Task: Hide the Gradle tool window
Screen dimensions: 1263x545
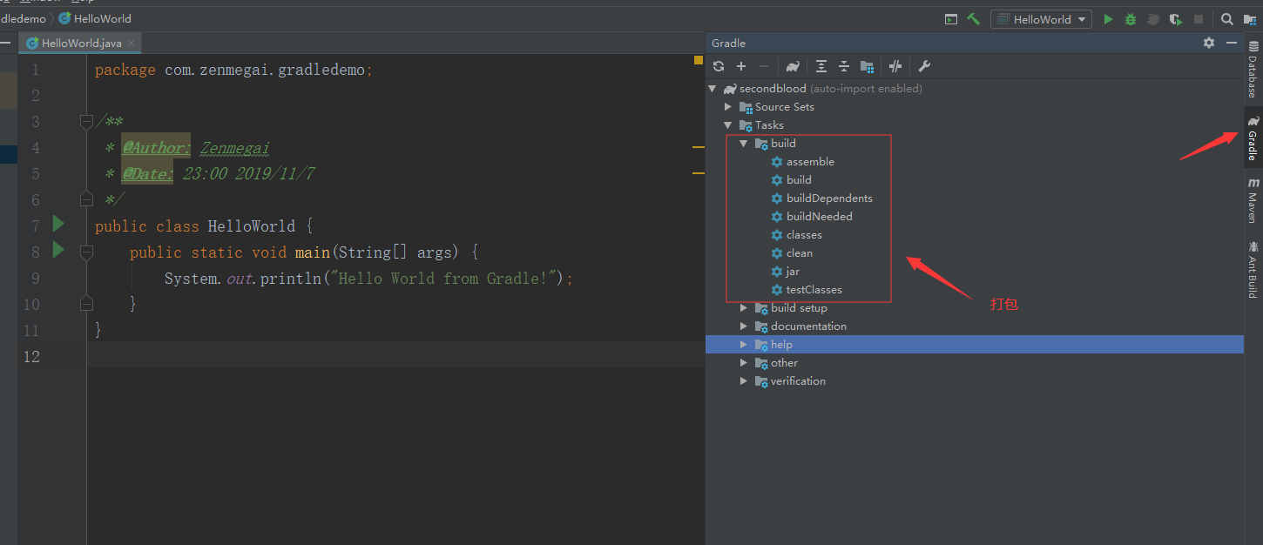Action: pos(1232,43)
